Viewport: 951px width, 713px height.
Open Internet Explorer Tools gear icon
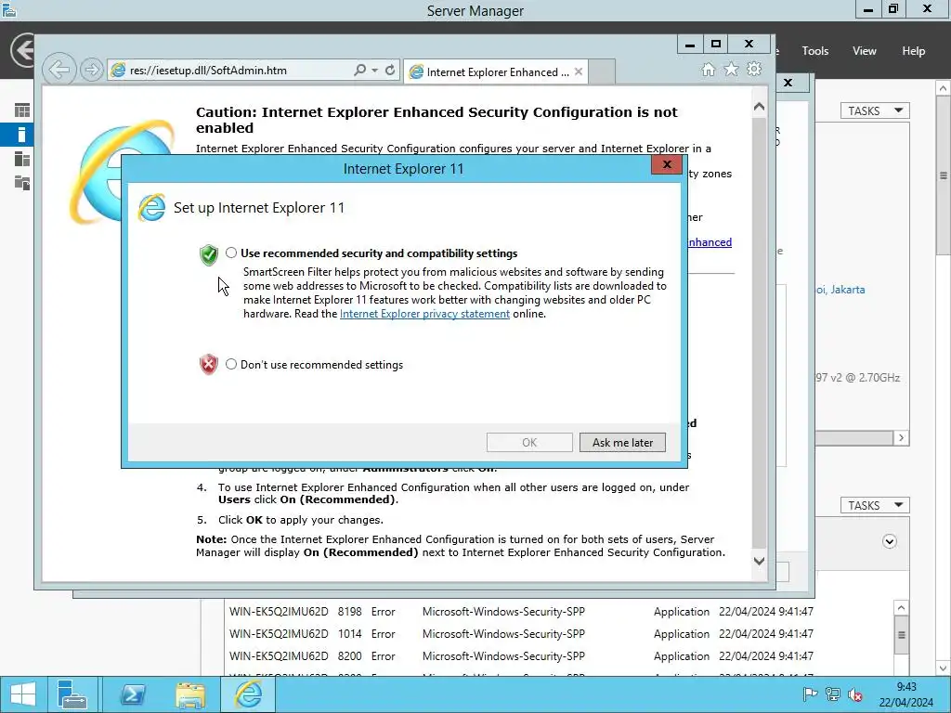point(754,69)
